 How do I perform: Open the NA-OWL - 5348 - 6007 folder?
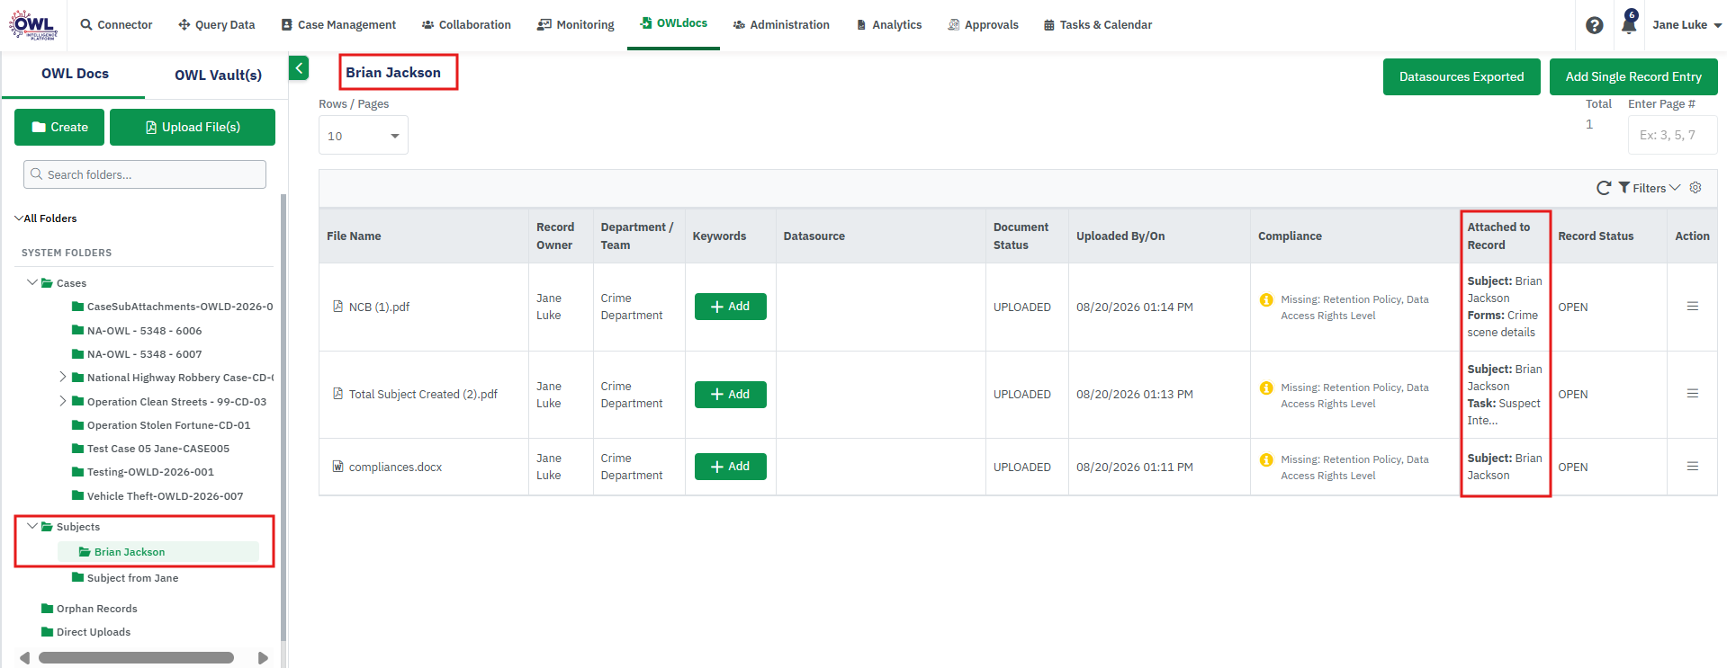coord(137,354)
